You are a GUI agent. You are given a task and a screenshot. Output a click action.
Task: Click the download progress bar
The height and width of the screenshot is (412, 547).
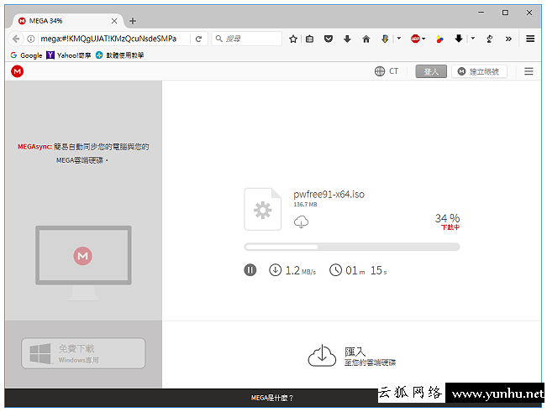(x=351, y=247)
